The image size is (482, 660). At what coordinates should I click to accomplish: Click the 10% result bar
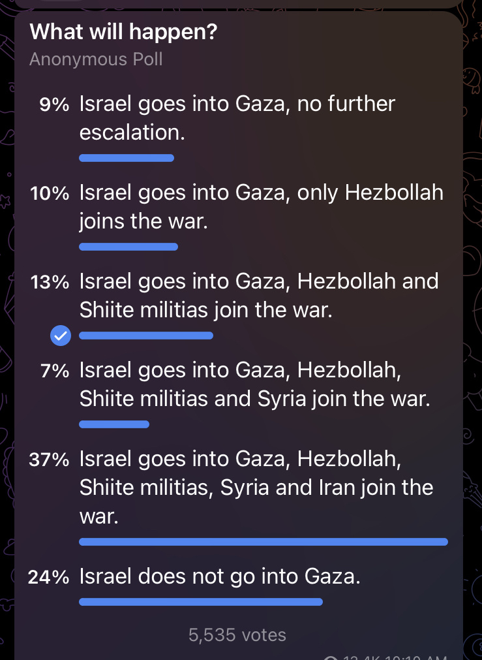(x=128, y=247)
